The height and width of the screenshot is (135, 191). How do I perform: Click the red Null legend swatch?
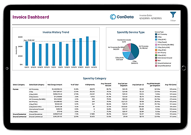tap(156, 61)
